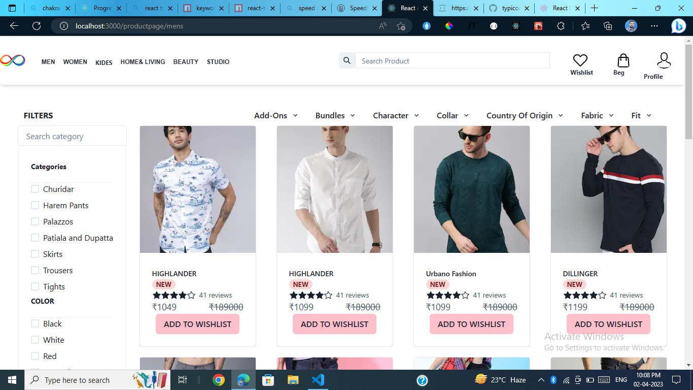Open the Profile user icon
Viewport: 693px width, 390px height.
664,60
